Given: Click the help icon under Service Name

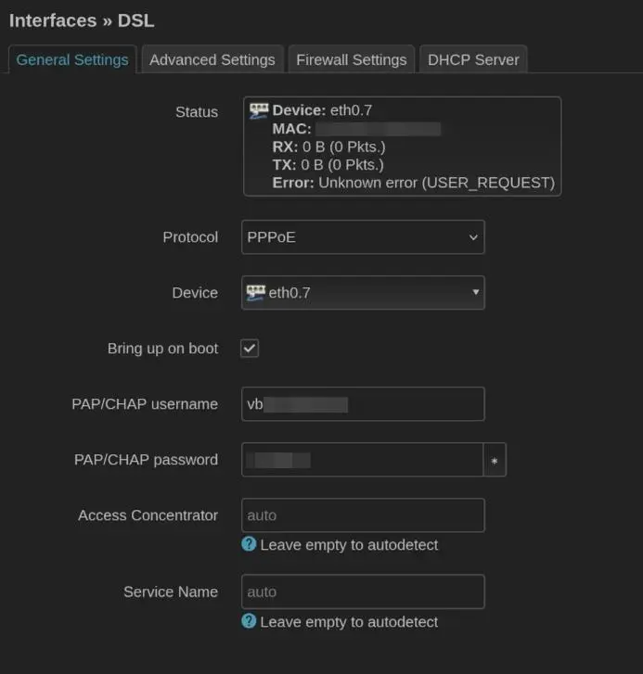Looking at the screenshot, I should coord(249,621).
